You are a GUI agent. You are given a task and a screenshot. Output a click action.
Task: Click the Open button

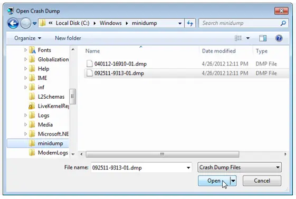[214, 181]
